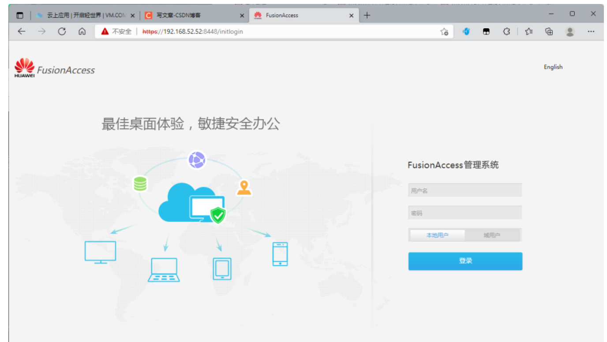Click the laptop device icon
607x342 pixels.
(x=164, y=270)
